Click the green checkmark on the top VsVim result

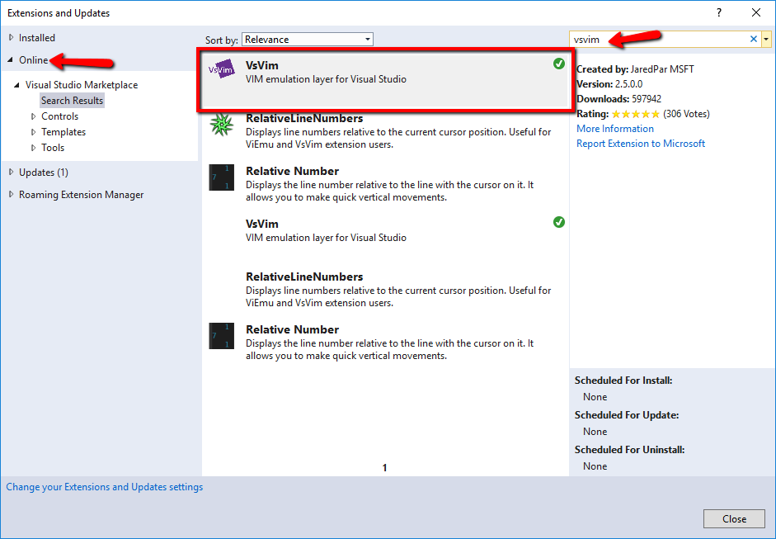(x=559, y=64)
